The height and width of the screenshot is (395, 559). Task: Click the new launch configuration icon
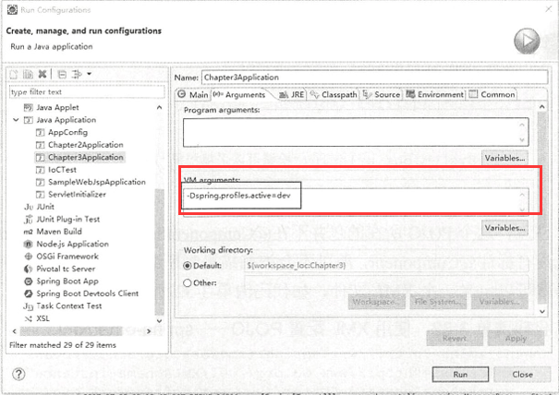[x=15, y=74]
